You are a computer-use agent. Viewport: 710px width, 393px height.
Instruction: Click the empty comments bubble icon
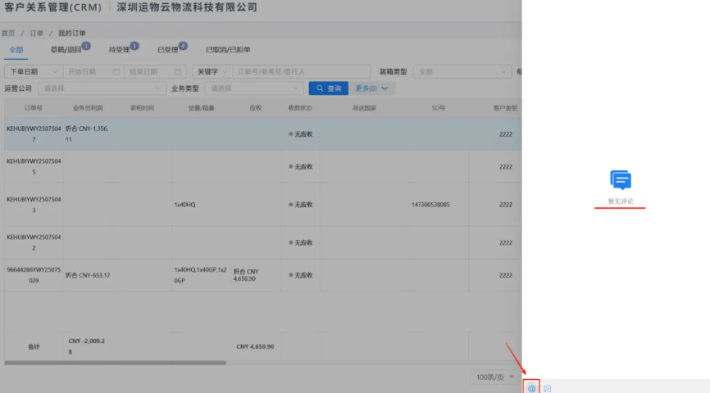pos(621,180)
